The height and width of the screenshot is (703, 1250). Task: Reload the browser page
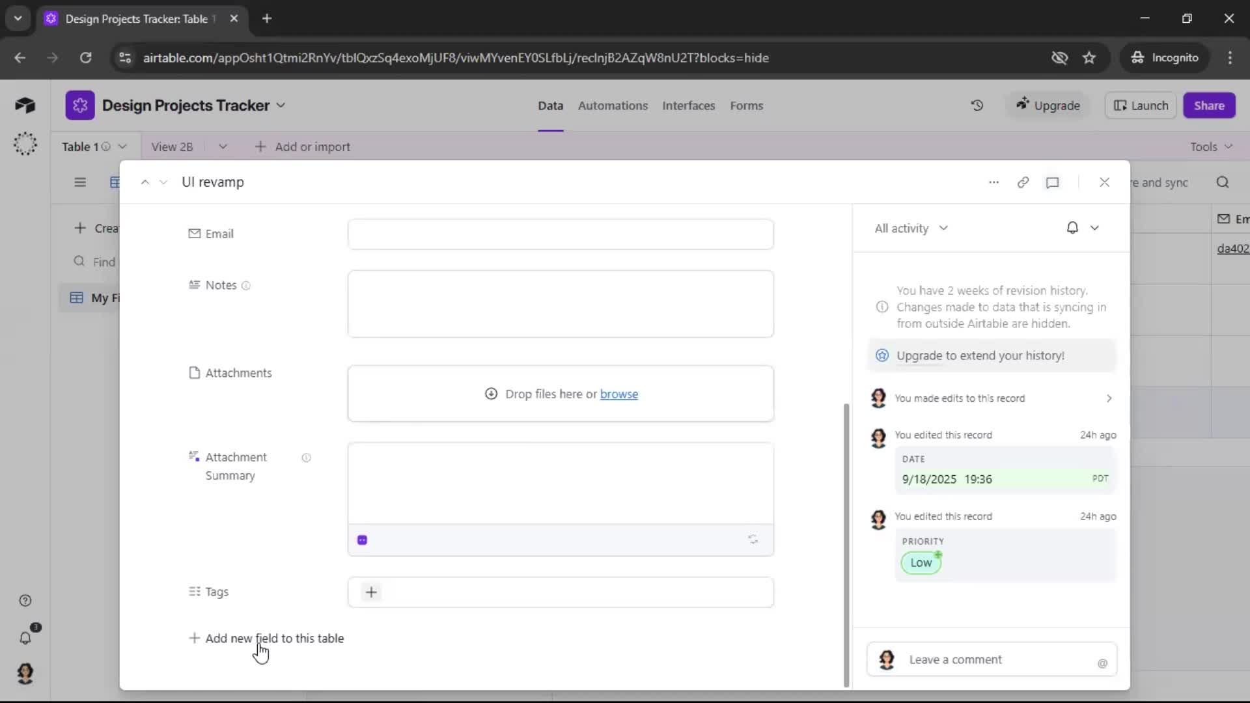pos(85,58)
